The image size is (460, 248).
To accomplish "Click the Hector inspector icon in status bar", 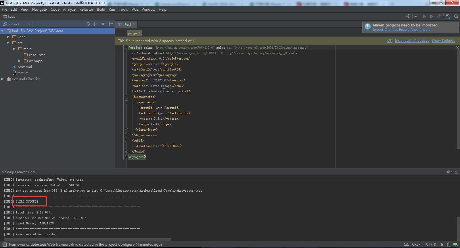I will click(448, 245).
